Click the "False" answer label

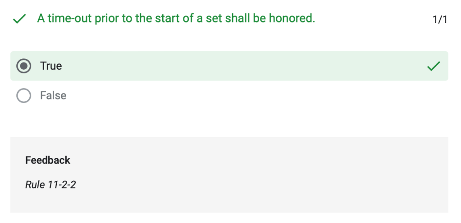(x=53, y=96)
